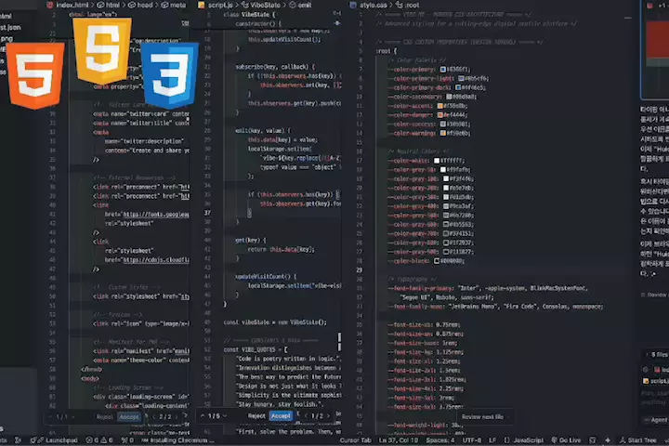Accept the change in index.html editor
The width and height of the screenshot is (669, 446).
tap(129, 417)
